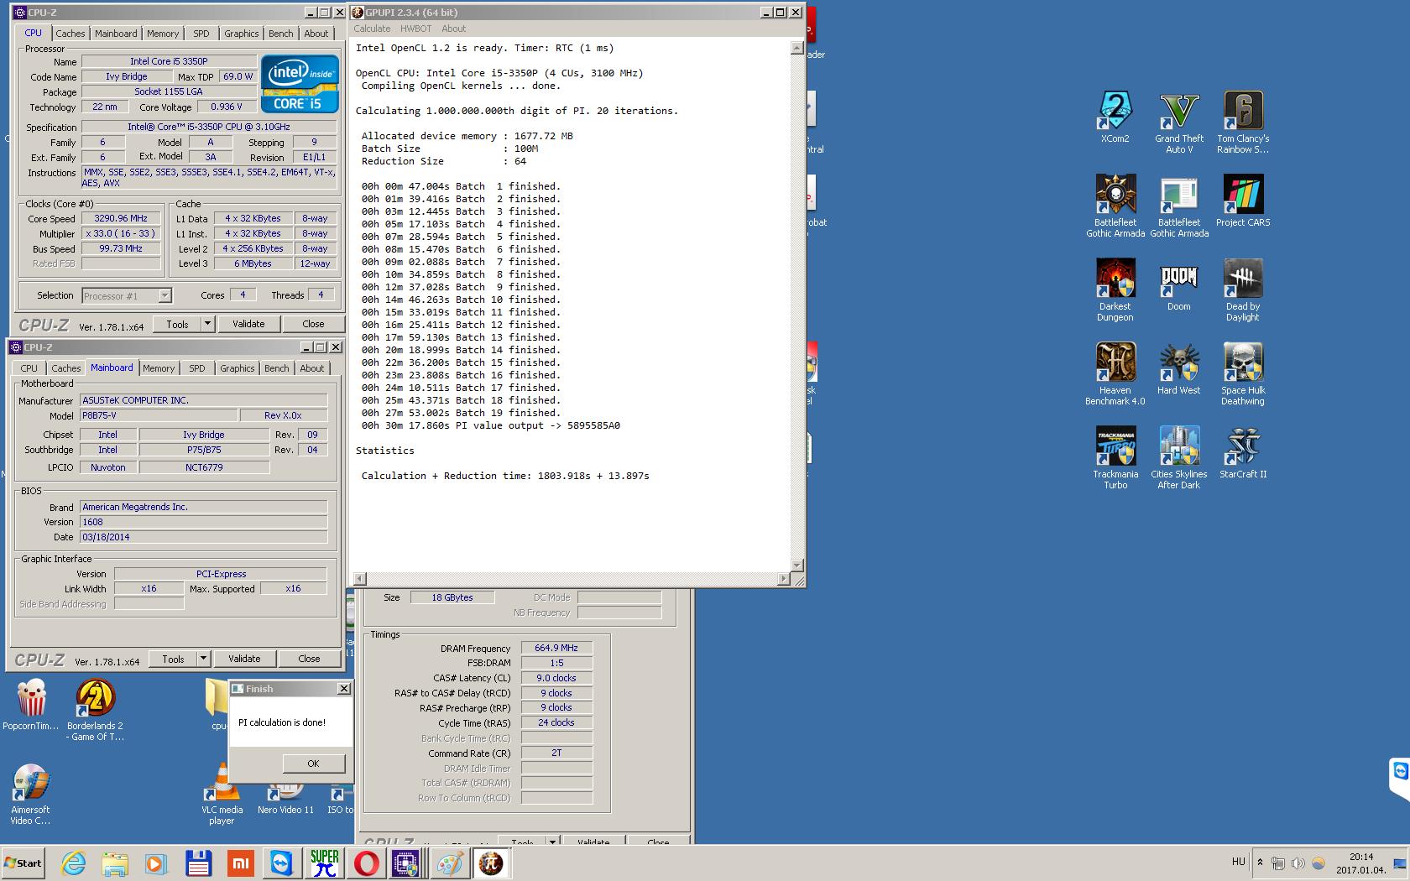
Task: Select the Project CARS desktop icon
Action: click(1243, 201)
